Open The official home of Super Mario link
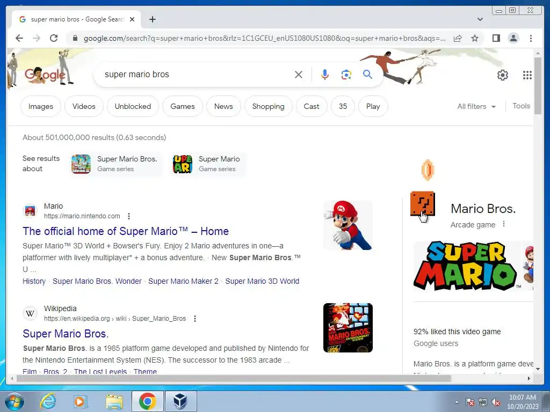This screenshot has height=412, width=550. [x=126, y=231]
